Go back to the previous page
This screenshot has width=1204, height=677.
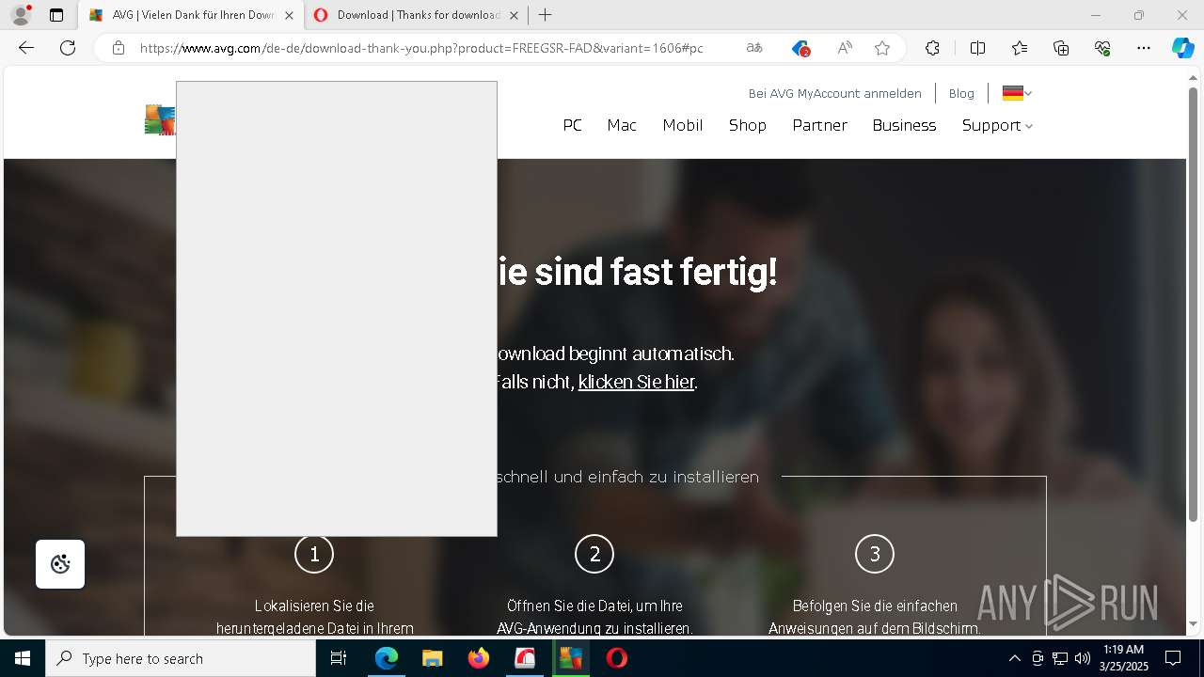click(26, 48)
